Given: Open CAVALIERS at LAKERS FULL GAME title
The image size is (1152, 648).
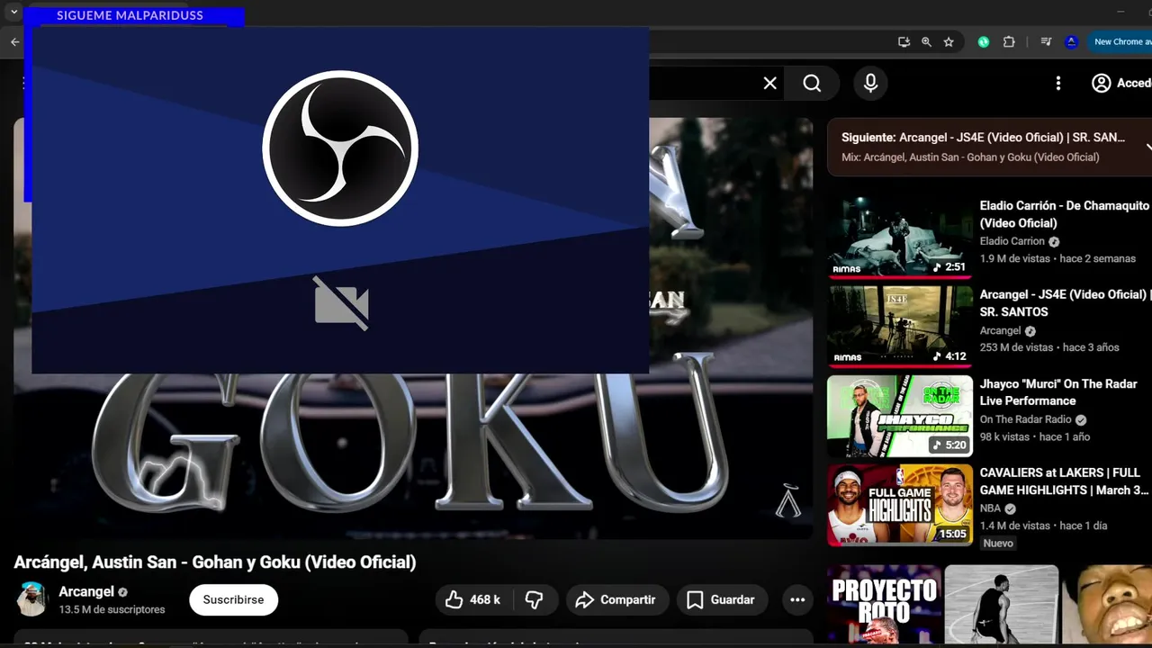Looking at the screenshot, I should pyautogui.click(x=1064, y=481).
